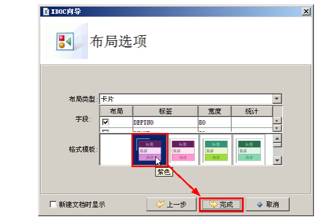Screen dimensions: 325x219
Task: Click the 宽度 column header
Action: click(215, 111)
